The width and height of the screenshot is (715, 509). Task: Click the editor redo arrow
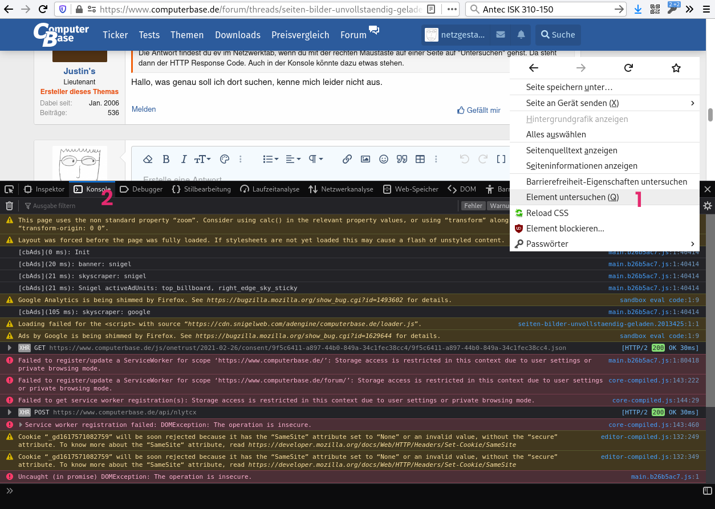tap(483, 159)
